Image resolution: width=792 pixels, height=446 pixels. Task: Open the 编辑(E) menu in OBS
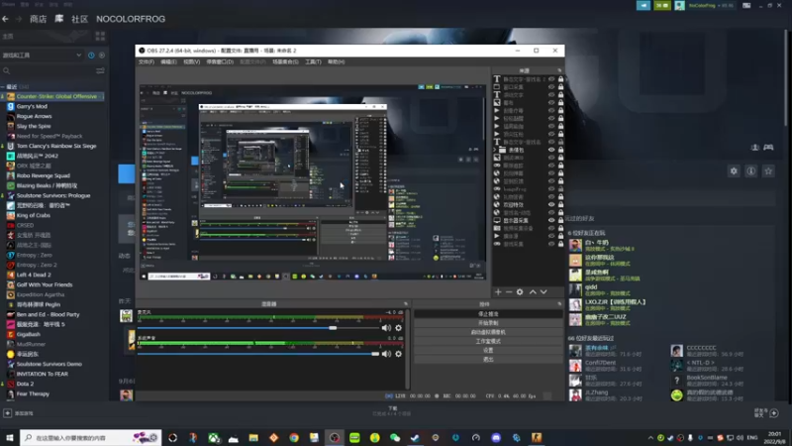pos(168,61)
